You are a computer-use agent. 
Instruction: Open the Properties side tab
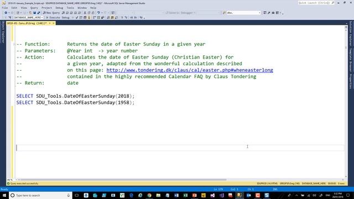pos(350,81)
